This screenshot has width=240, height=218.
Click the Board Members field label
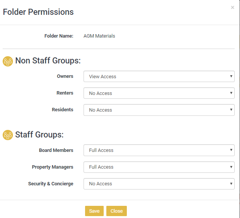pyautogui.click(x=56, y=150)
